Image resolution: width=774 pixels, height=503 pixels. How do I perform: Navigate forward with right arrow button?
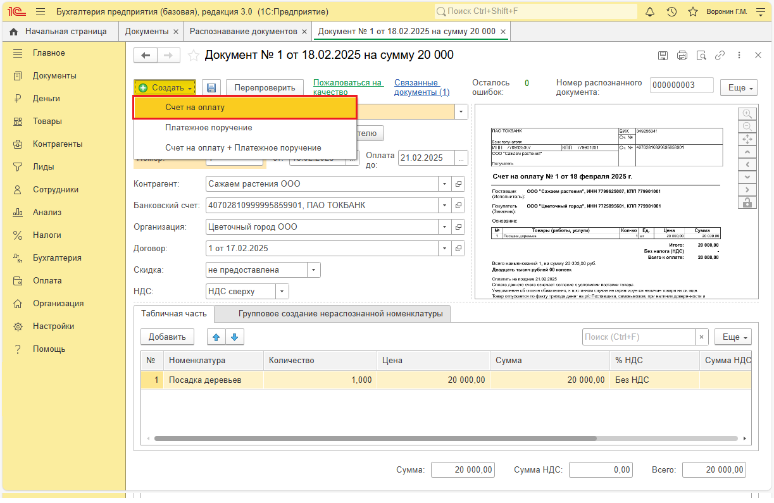168,56
